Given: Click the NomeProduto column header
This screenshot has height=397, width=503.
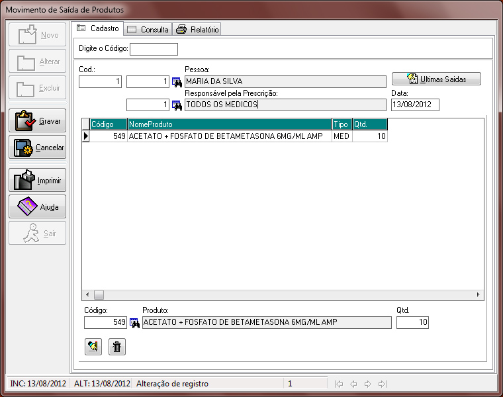Looking at the screenshot, I should (x=229, y=124).
